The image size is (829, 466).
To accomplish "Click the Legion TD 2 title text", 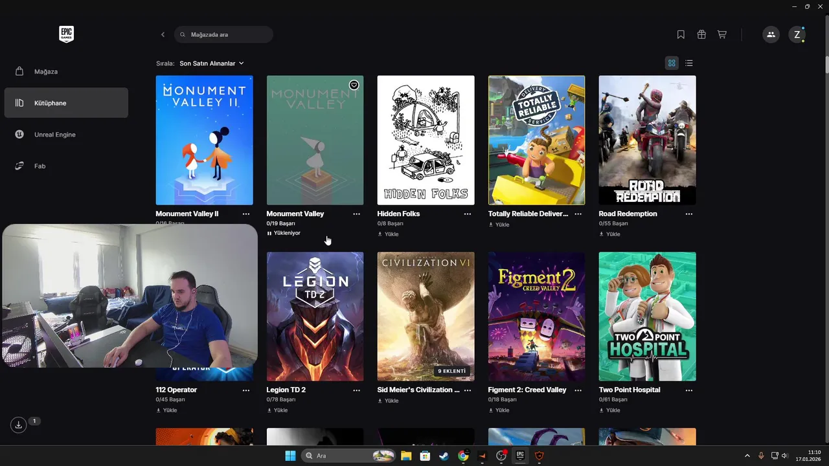I will tap(286, 390).
